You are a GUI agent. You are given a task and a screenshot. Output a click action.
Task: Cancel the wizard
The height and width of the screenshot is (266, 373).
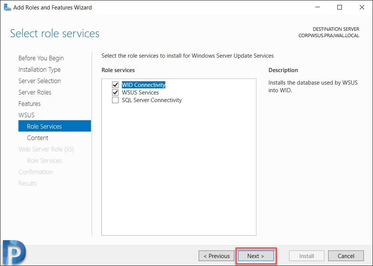click(x=346, y=256)
